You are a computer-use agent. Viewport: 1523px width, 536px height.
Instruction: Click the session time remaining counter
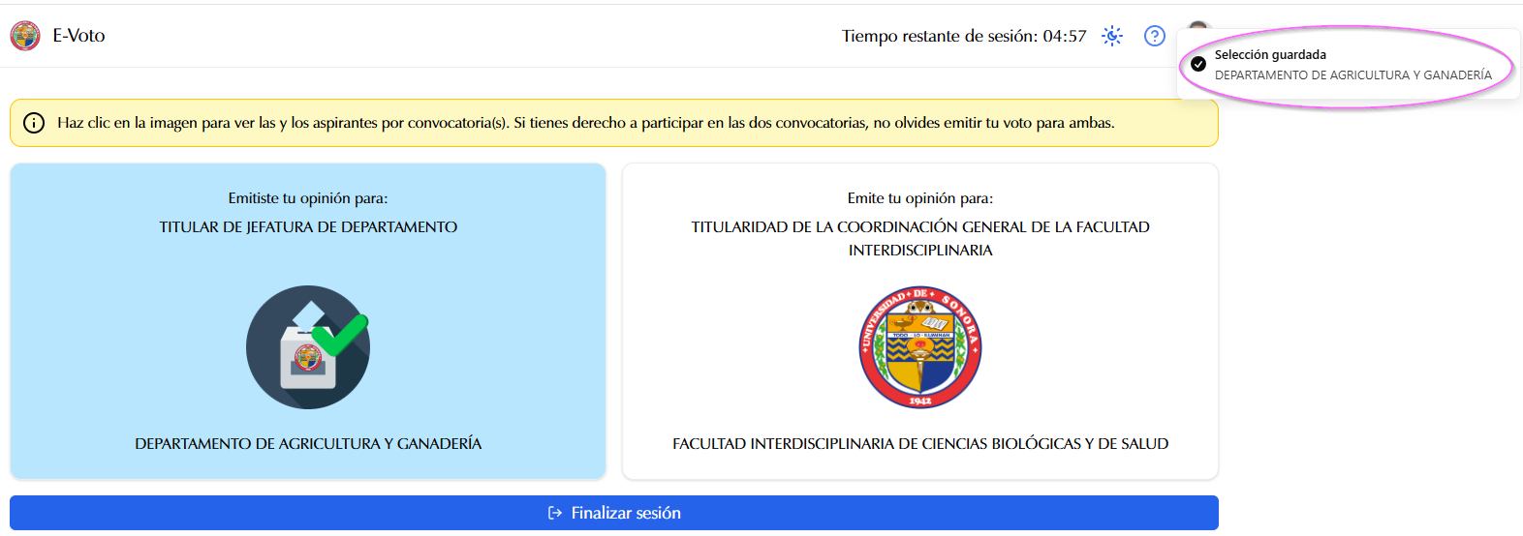[x=963, y=36]
